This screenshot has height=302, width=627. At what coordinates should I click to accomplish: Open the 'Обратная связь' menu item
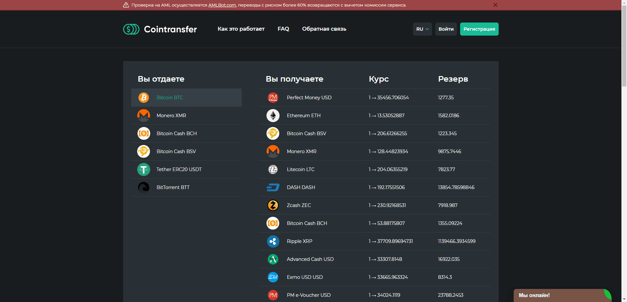324,29
